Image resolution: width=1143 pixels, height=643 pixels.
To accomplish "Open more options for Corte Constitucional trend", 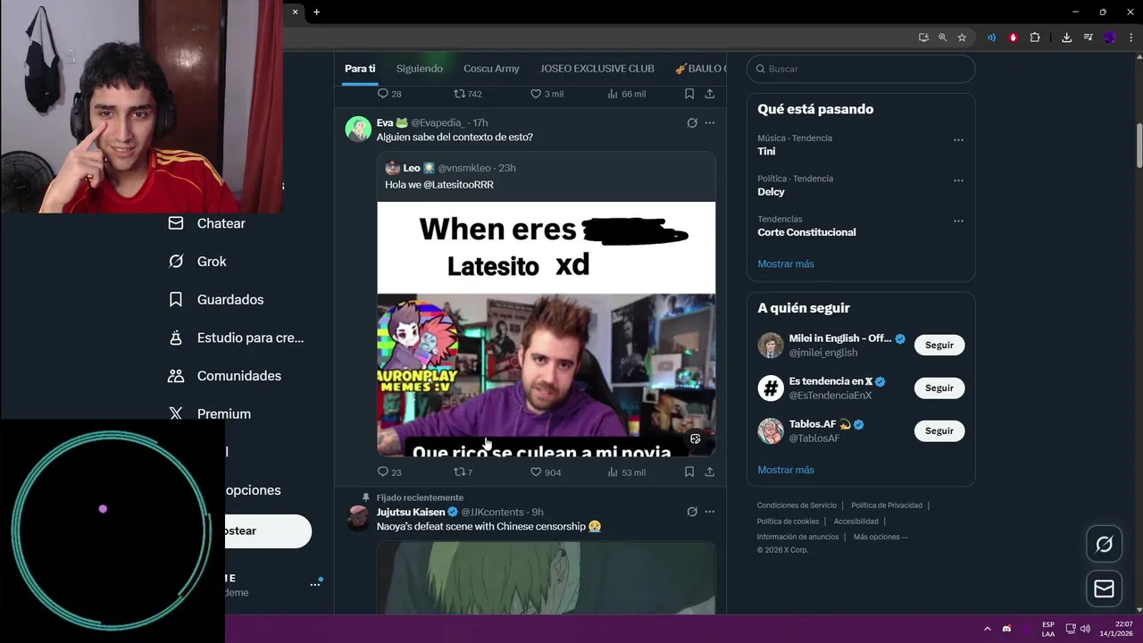I will click(958, 221).
